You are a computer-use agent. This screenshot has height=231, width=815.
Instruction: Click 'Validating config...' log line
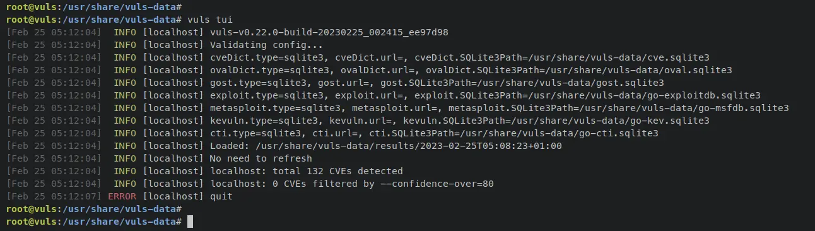click(x=266, y=44)
